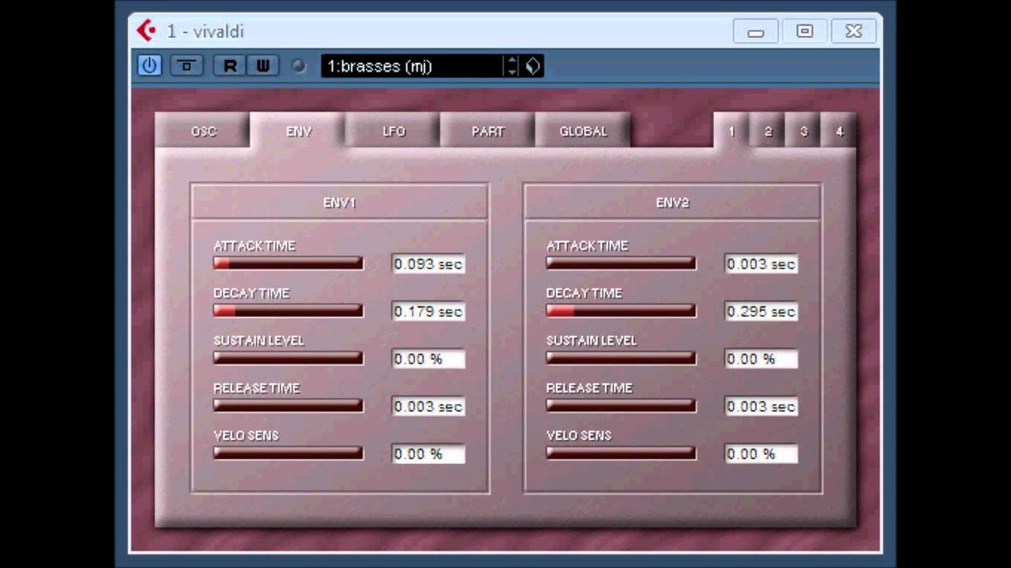The height and width of the screenshot is (568, 1011).
Task: Click the ENV2 Release Time slider
Action: (x=621, y=405)
